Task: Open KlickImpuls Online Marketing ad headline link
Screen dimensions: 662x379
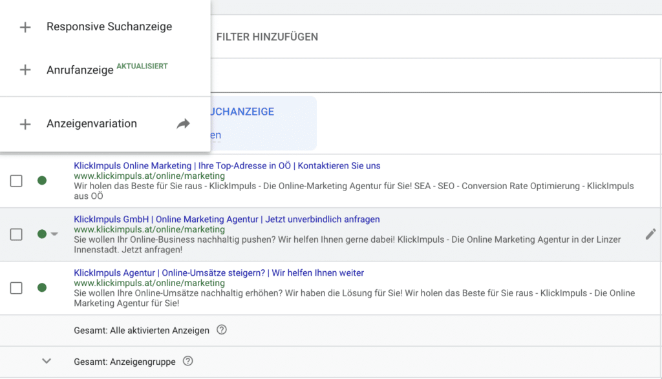Action: click(227, 166)
